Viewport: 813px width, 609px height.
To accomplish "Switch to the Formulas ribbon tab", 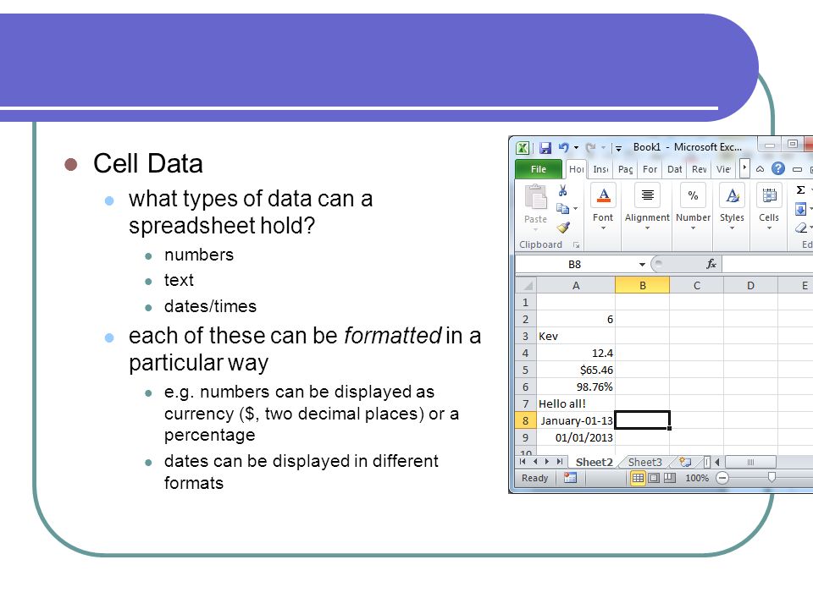I will 650,169.
